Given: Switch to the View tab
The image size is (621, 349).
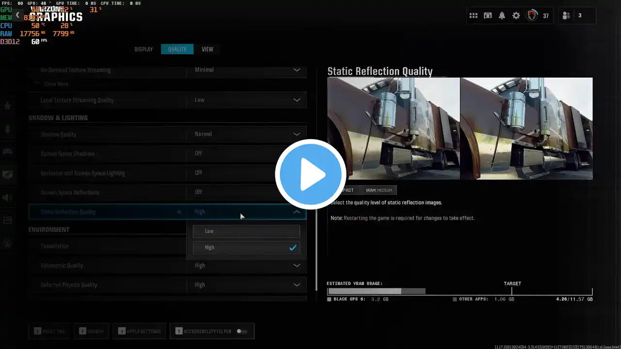Looking at the screenshot, I should click(207, 49).
